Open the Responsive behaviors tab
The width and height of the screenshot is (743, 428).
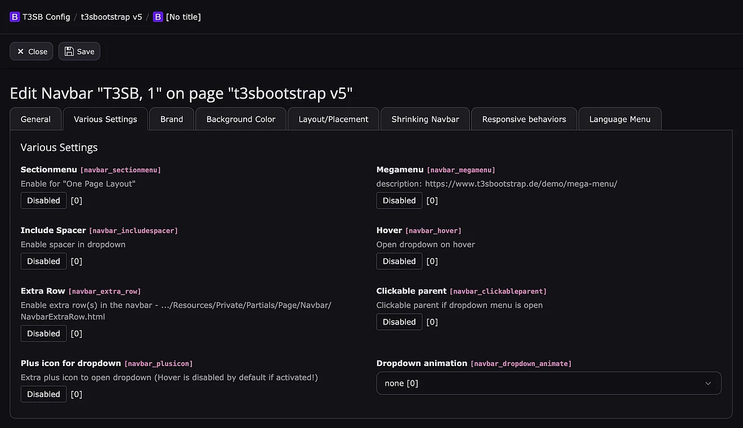524,119
